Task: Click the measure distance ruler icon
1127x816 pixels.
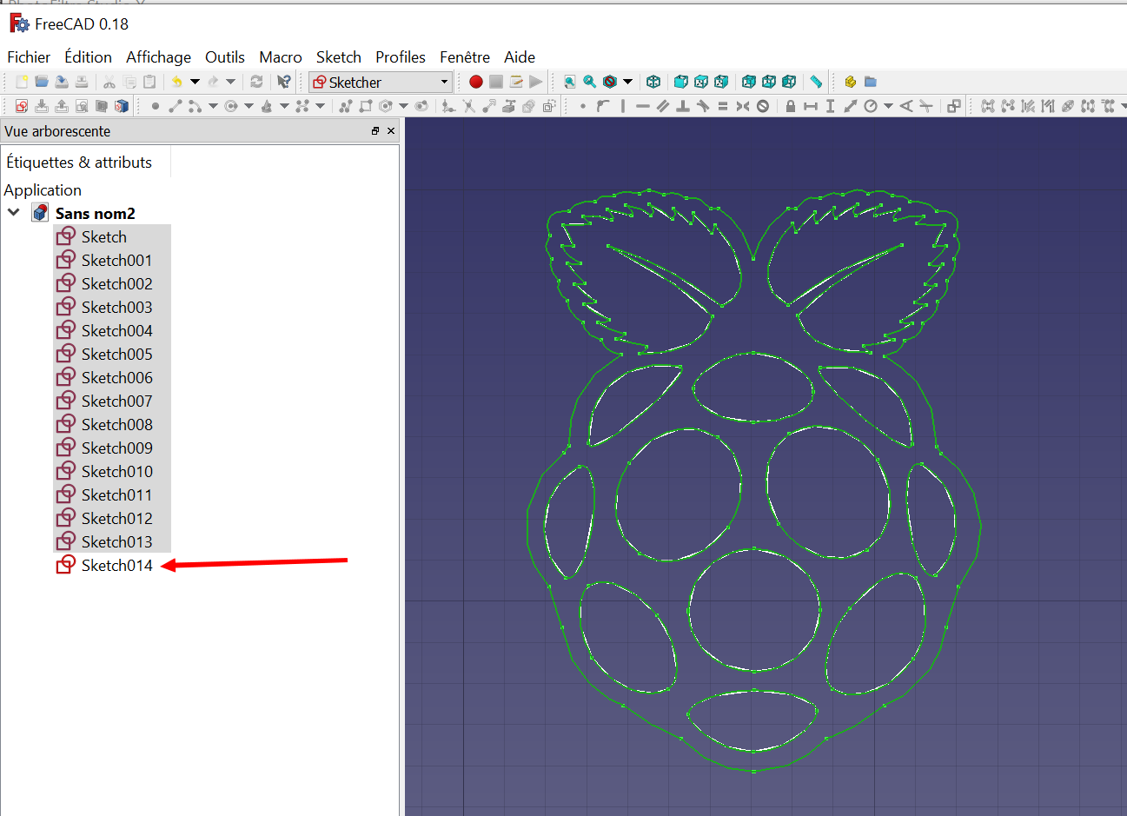Action: pyautogui.click(x=816, y=82)
